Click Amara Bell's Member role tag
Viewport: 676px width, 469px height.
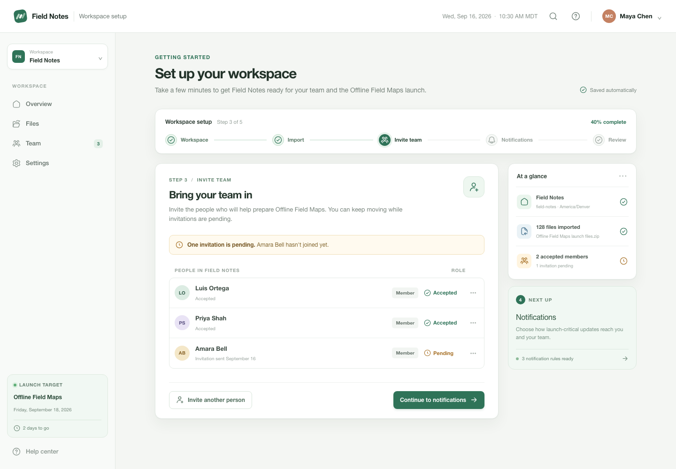pos(405,353)
